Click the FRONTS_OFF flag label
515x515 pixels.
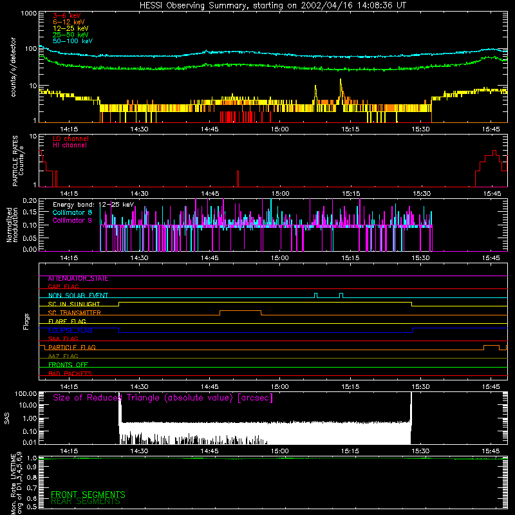tap(68, 365)
